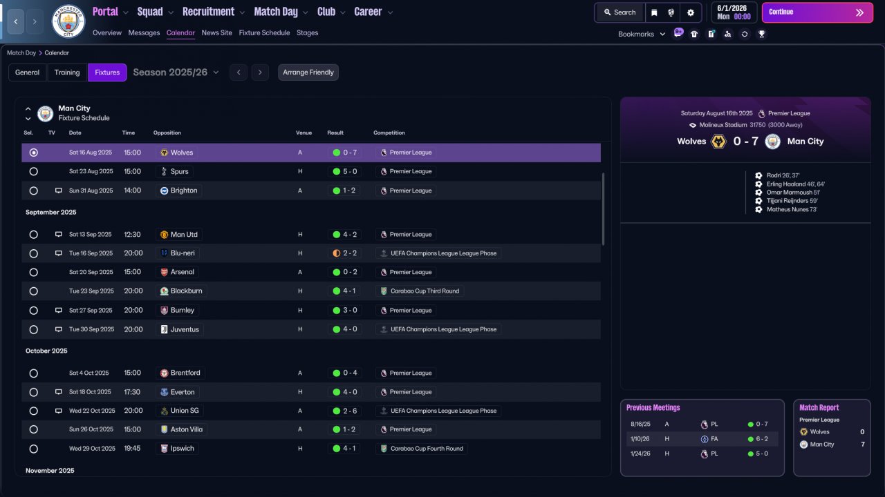The height and width of the screenshot is (497, 885).
Task: Open the Manchester City club badge
Action: 68,21
